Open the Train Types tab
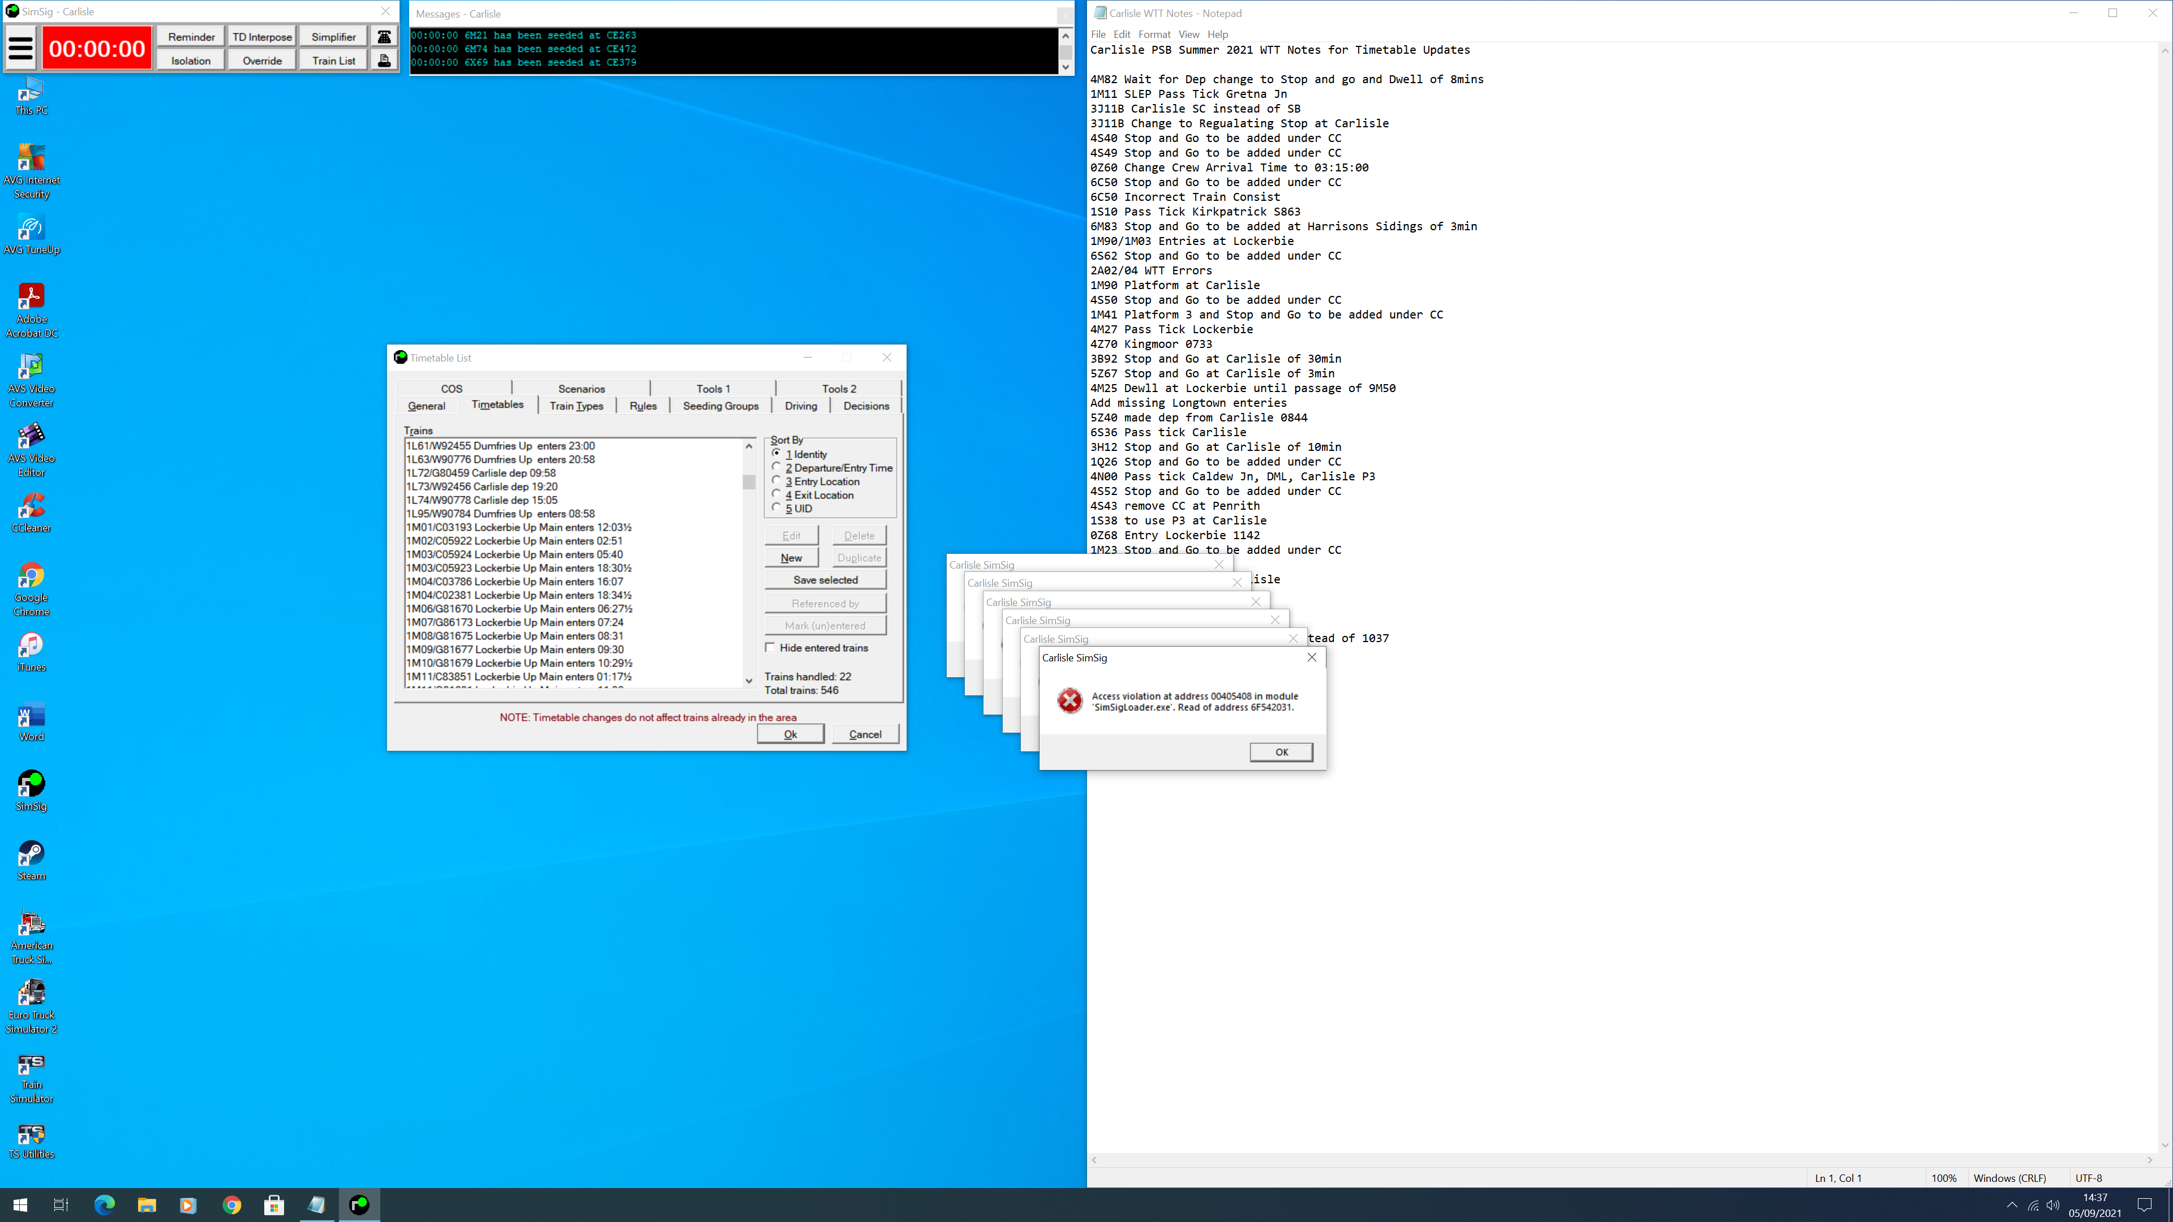 coord(576,406)
